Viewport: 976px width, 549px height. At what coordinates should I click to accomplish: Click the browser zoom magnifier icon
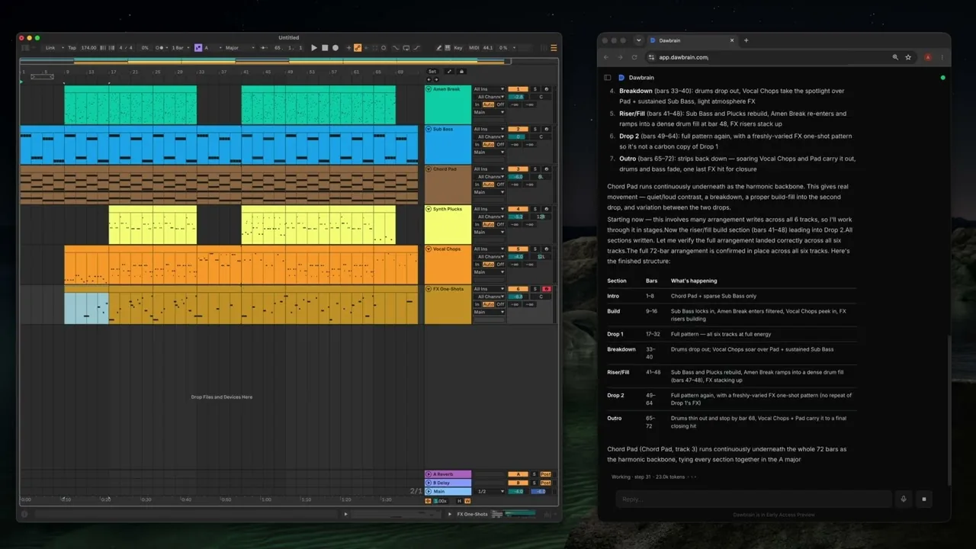(x=895, y=57)
